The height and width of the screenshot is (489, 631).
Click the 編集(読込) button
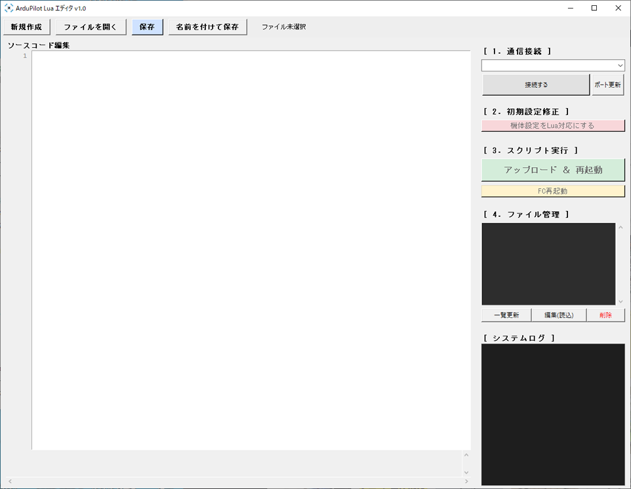(559, 315)
